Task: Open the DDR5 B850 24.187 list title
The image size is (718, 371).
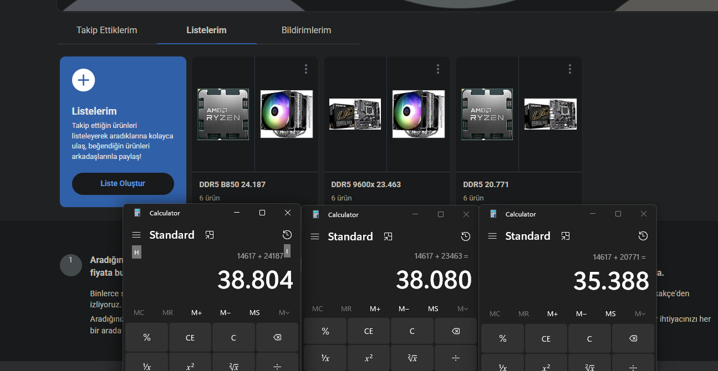Action: 233,184
